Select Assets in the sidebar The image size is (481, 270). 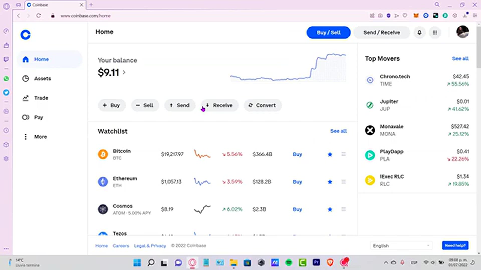(x=50, y=78)
